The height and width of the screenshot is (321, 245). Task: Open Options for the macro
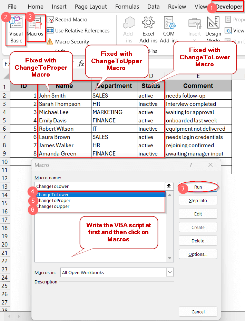pyautogui.click(x=198, y=254)
